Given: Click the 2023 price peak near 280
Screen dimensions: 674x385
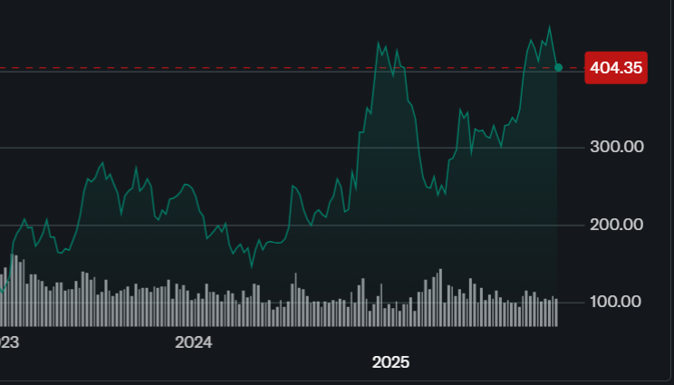Looking at the screenshot, I should click(102, 163).
